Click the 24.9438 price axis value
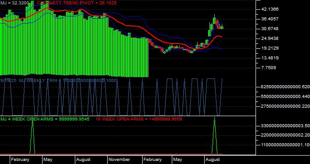Viewport: 310px width, 164px height. pyautogui.click(x=270, y=39)
